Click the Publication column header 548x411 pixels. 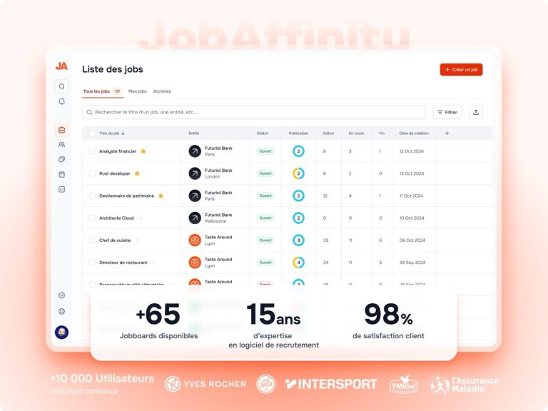pos(298,133)
